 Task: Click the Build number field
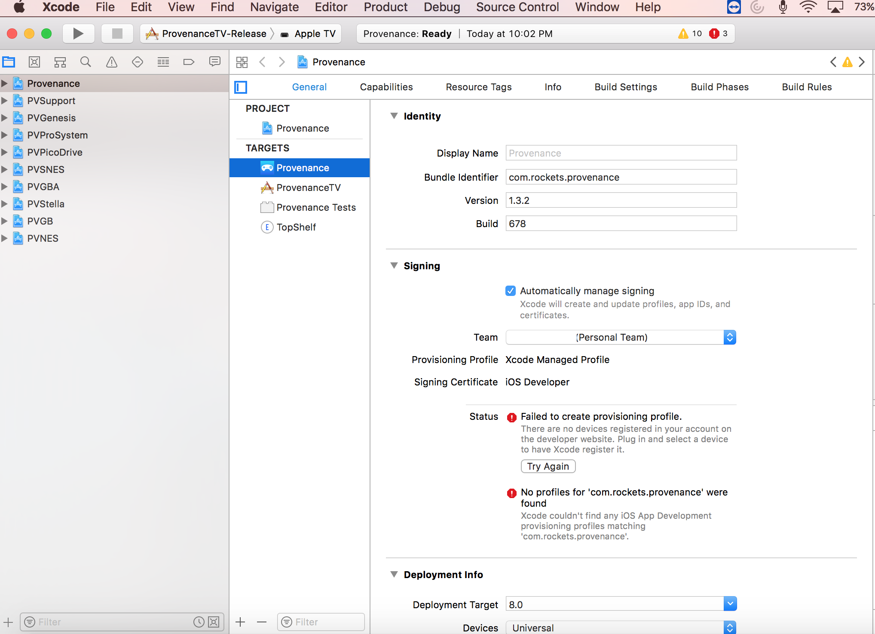point(621,223)
